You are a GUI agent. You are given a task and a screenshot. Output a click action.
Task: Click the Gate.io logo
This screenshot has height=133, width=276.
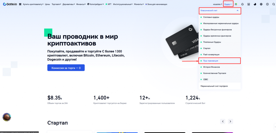pos(10,4)
